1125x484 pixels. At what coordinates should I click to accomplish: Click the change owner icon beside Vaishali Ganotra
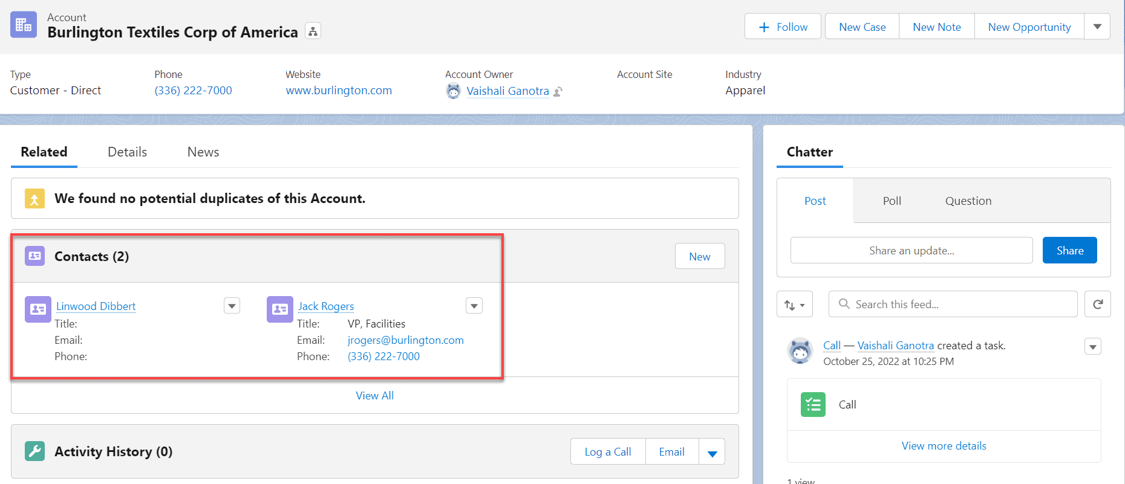[558, 92]
